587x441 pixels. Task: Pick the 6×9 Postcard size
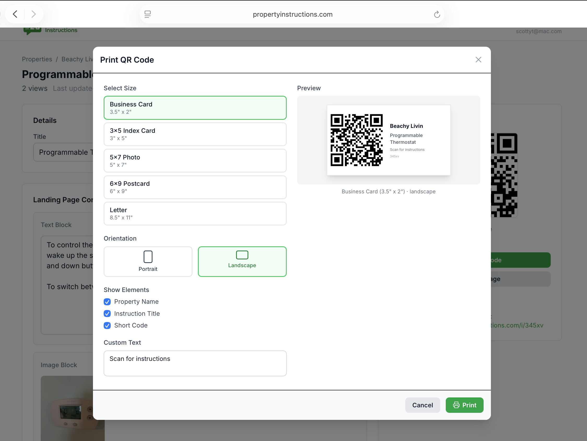click(x=195, y=187)
